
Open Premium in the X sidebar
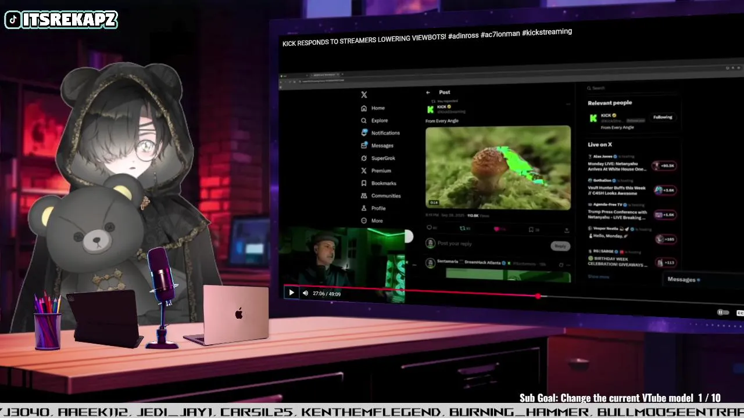[376, 171]
